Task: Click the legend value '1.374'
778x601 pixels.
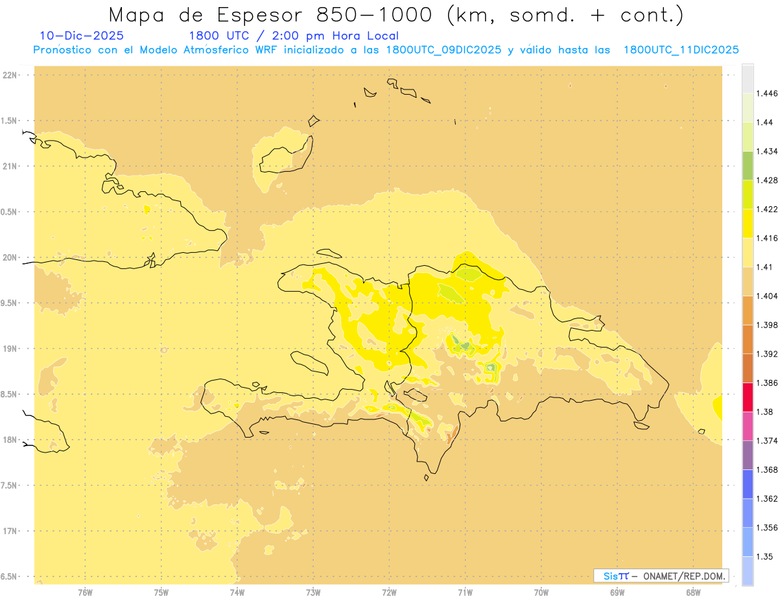Action: coord(768,441)
